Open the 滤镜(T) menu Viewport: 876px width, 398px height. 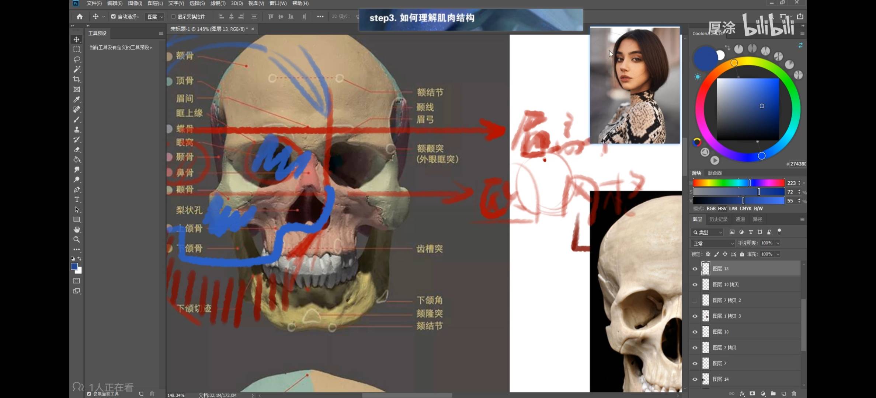218,3
